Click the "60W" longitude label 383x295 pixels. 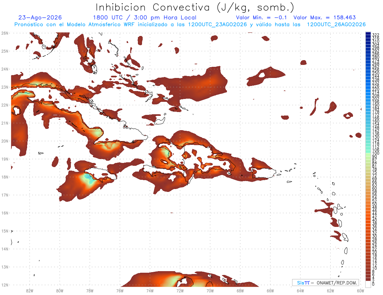pyautogui.click(x=360, y=291)
